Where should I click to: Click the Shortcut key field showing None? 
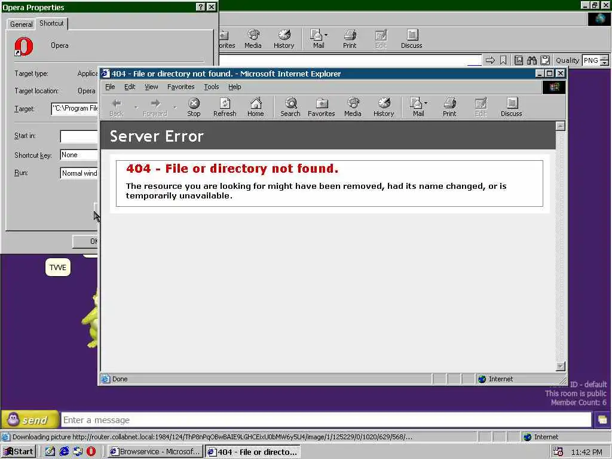(79, 155)
